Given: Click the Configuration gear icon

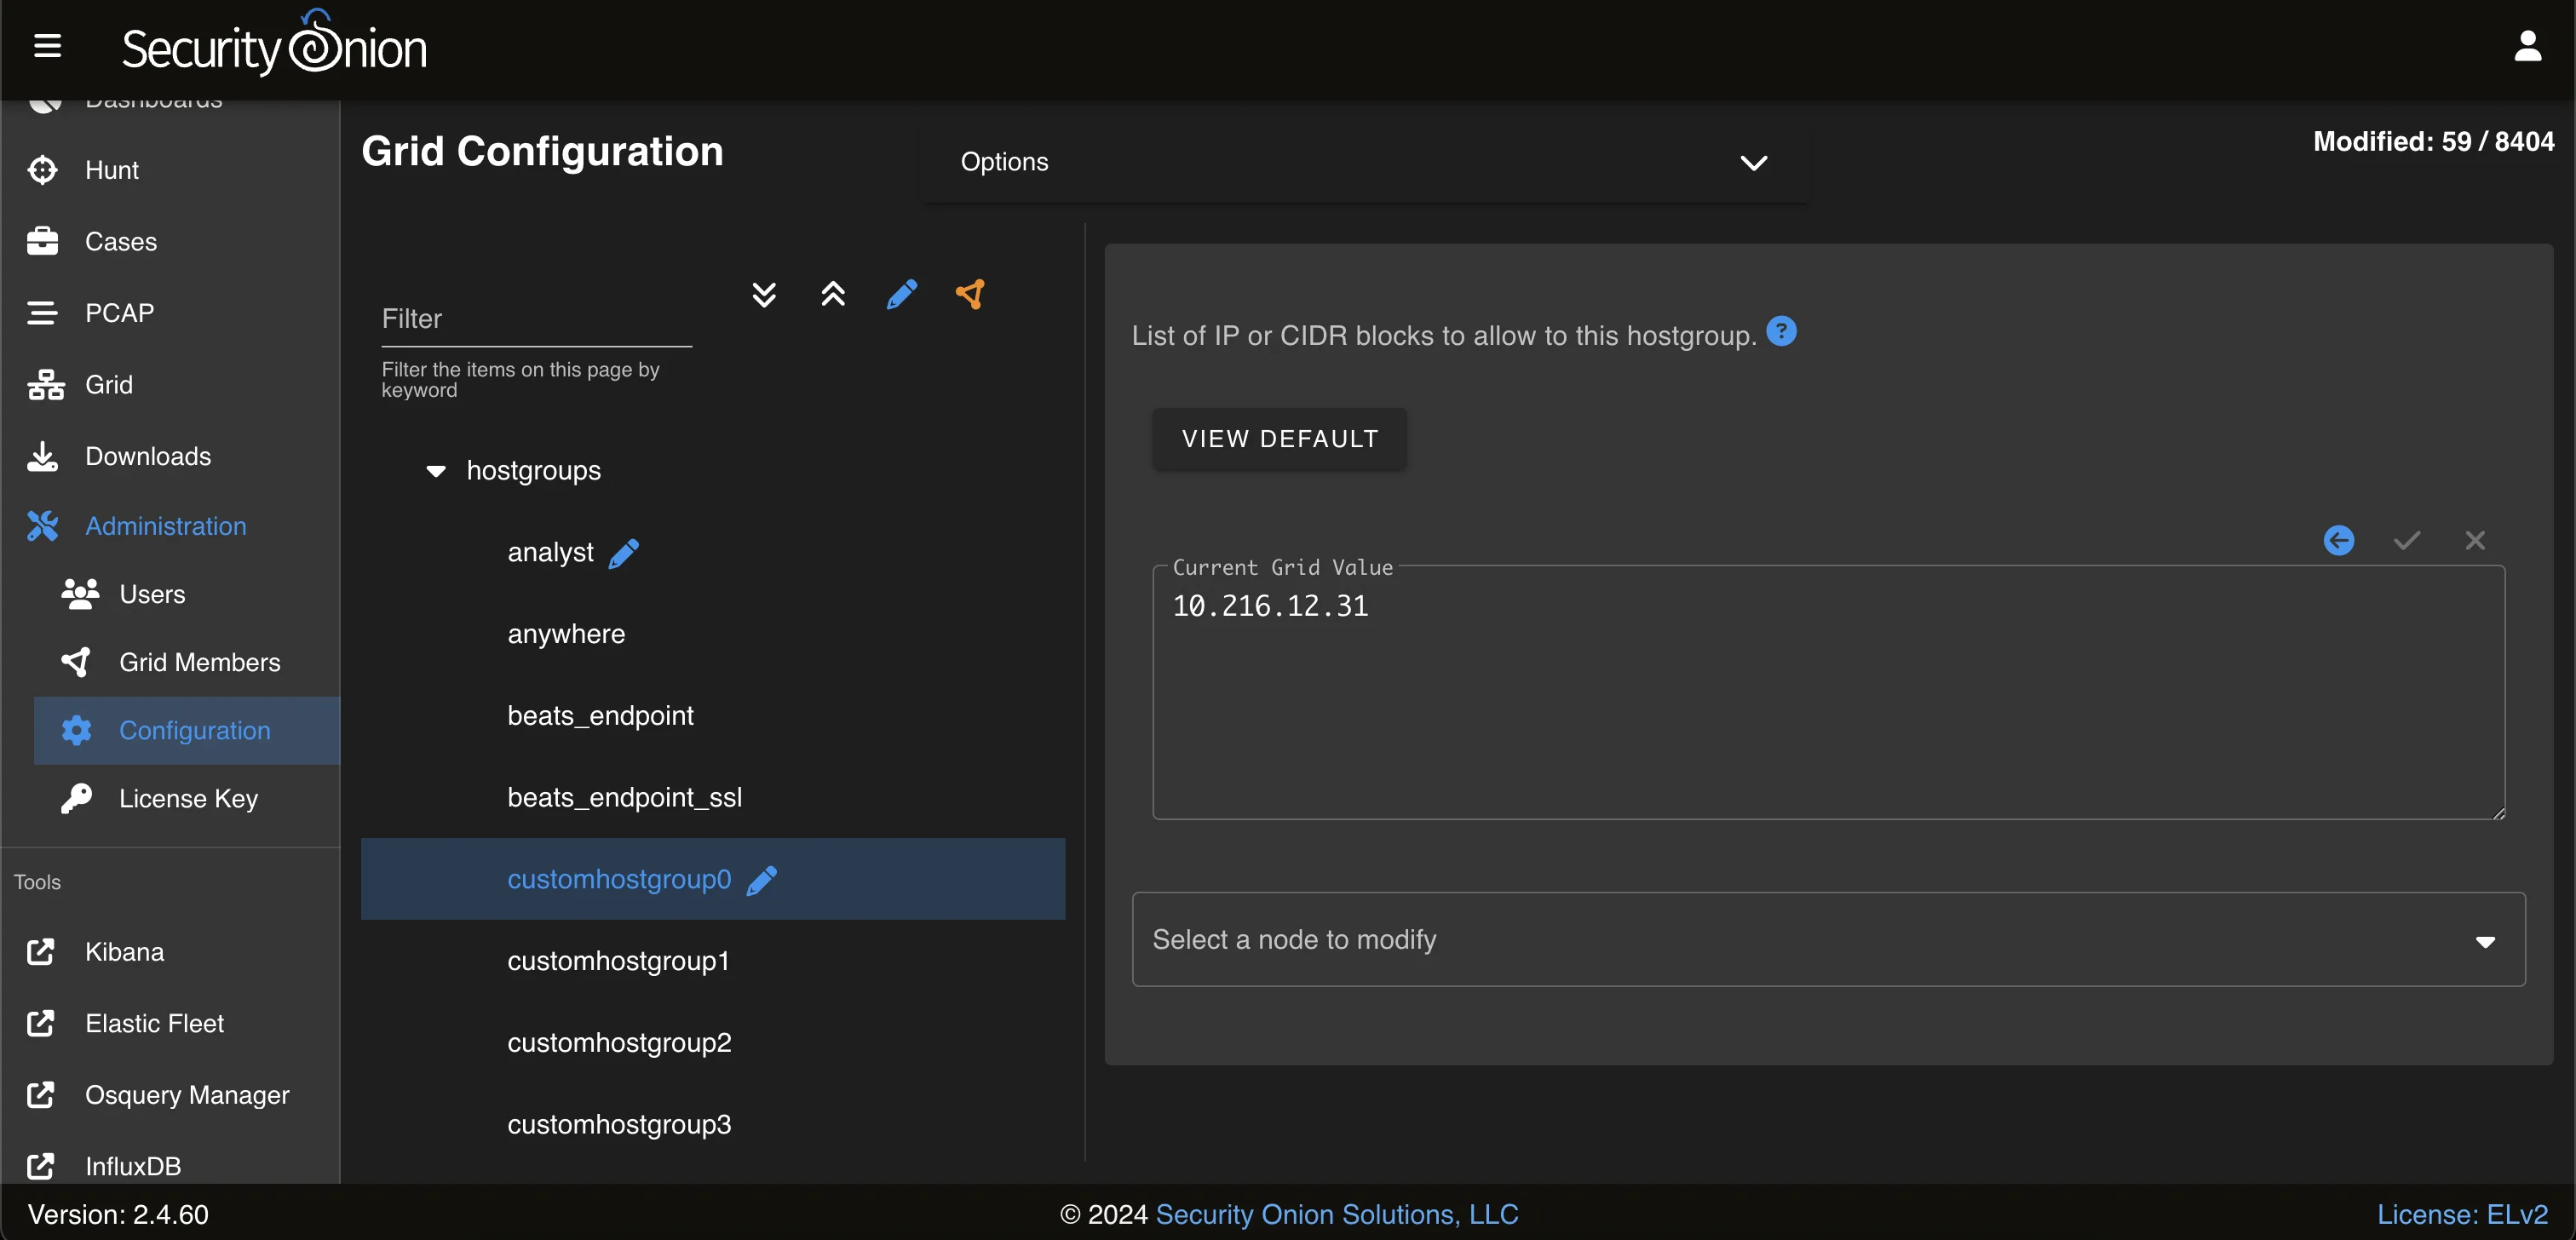Looking at the screenshot, I should point(76,730).
